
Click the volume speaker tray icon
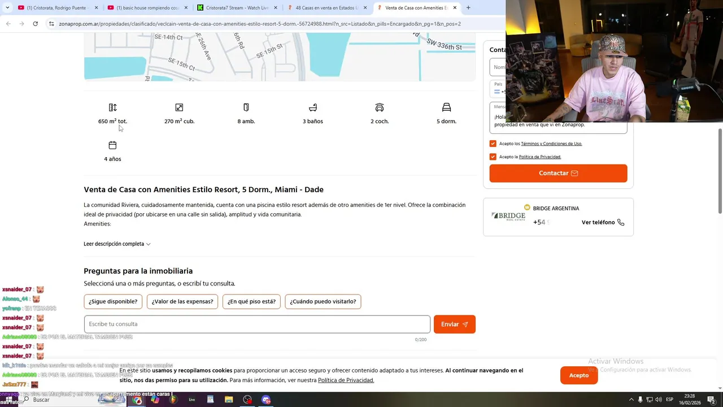[x=659, y=400]
